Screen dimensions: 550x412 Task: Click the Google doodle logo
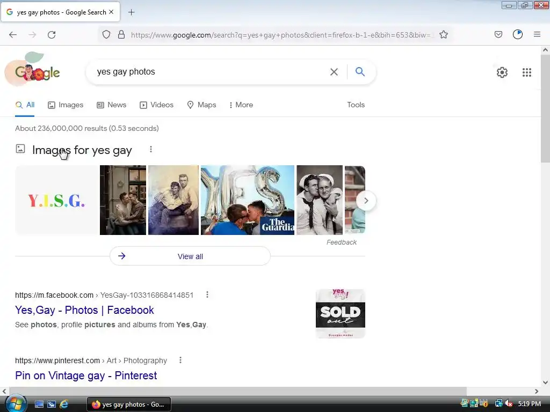tap(33, 70)
